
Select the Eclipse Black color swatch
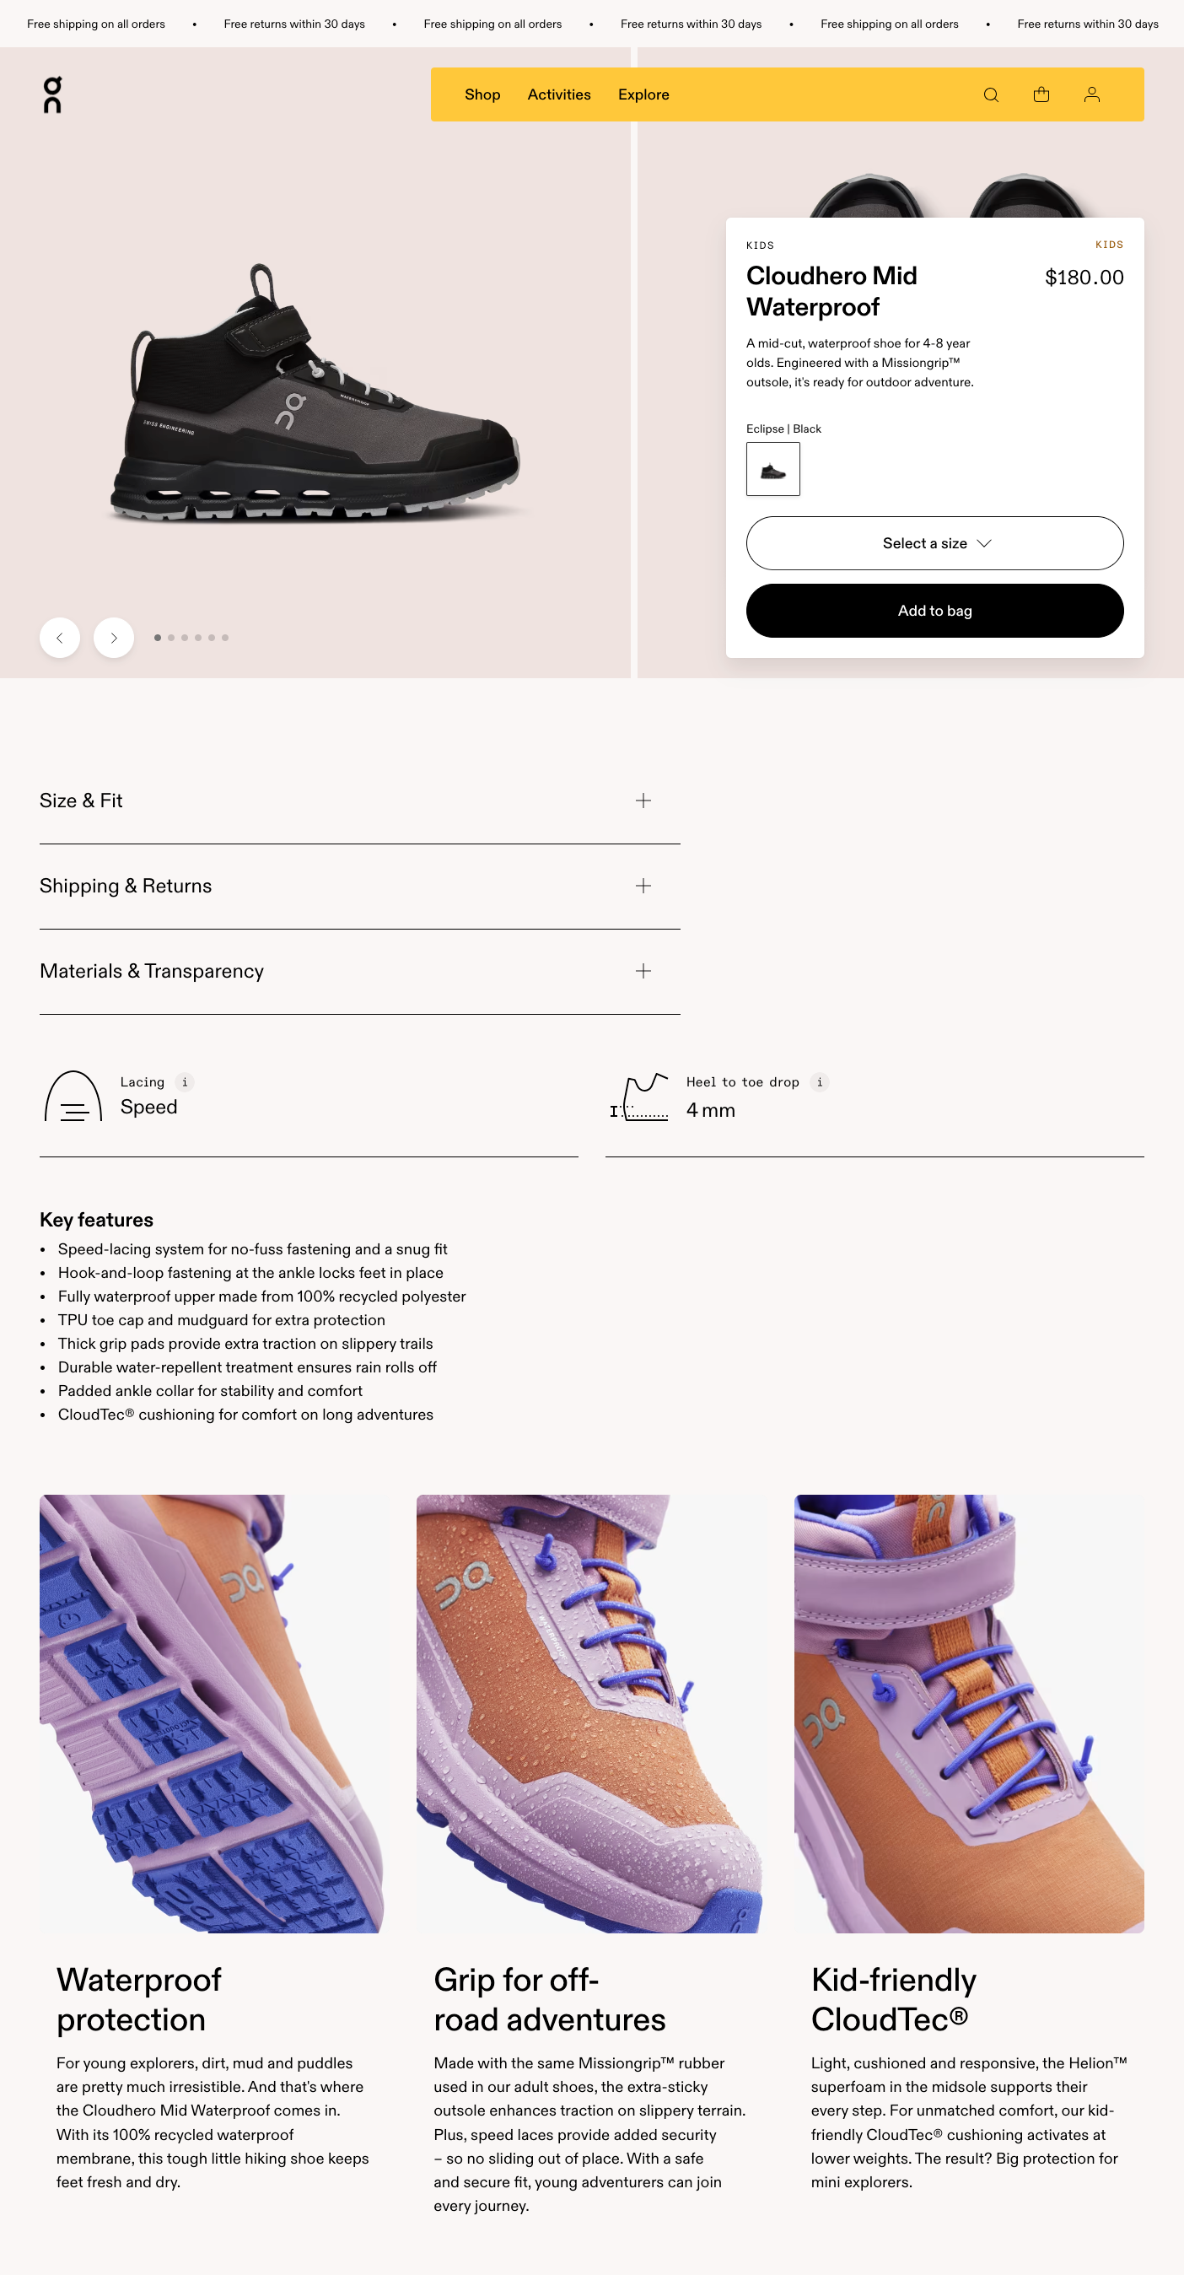coord(772,469)
